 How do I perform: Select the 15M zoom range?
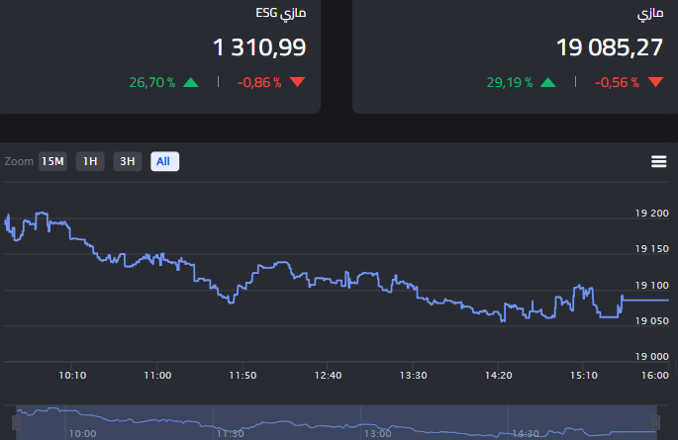pos(52,161)
